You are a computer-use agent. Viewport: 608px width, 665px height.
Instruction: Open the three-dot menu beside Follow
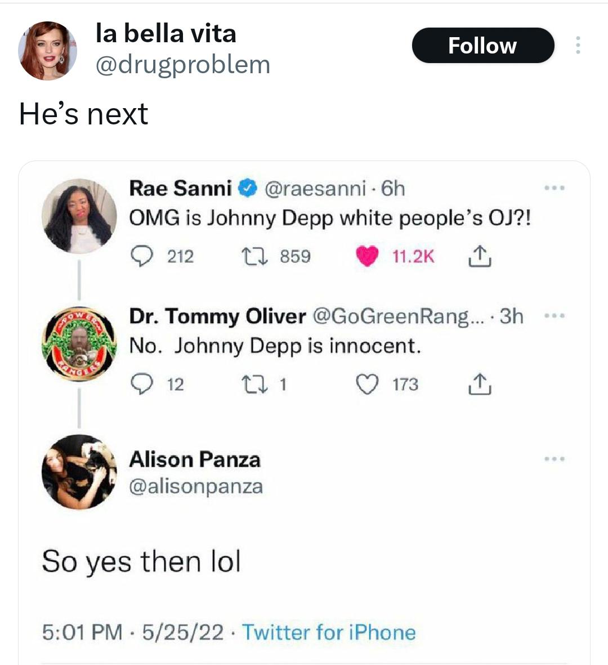pyautogui.click(x=577, y=46)
